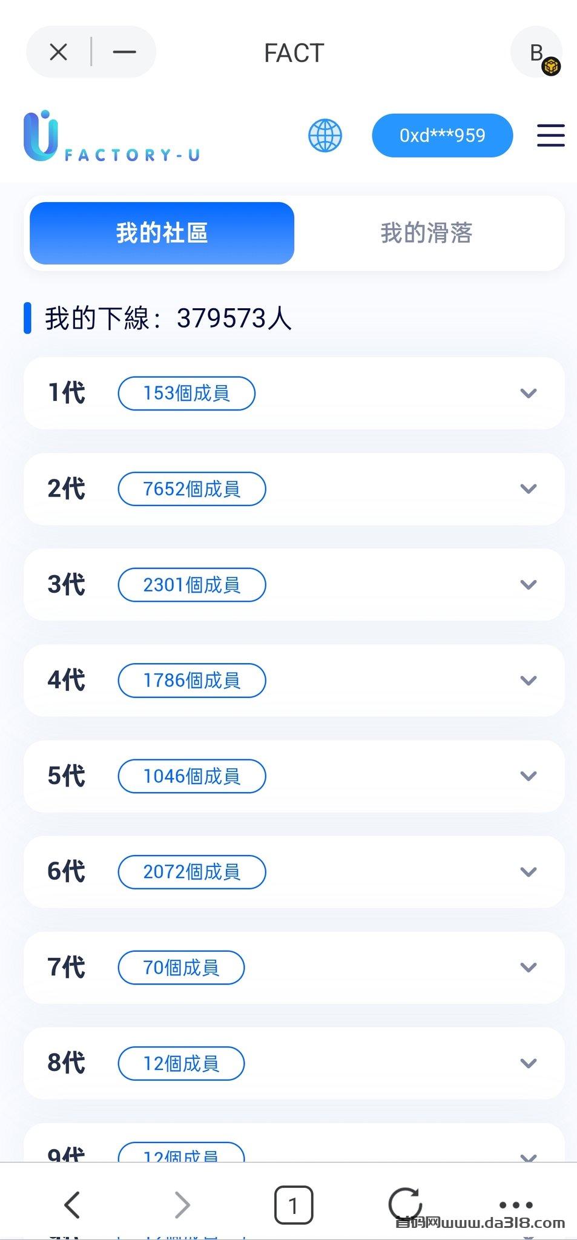Image resolution: width=577 pixels, height=1240 pixels.
Task: Open the globe language selector
Action: [x=325, y=135]
